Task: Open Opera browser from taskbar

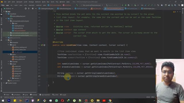Action: click(62, 100)
